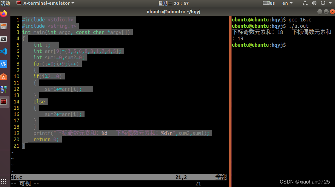335x187 pixels.
Task: Click 'sum1+=arr[i];' statement
Action: [x=63, y=89]
